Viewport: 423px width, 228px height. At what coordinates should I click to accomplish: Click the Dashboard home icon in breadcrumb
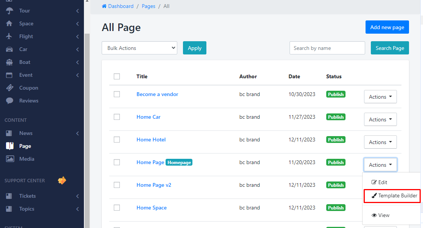(104, 6)
